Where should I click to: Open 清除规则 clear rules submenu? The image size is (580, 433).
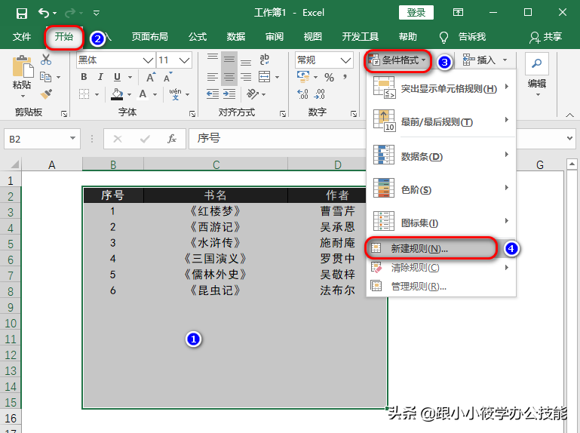[x=440, y=267]
